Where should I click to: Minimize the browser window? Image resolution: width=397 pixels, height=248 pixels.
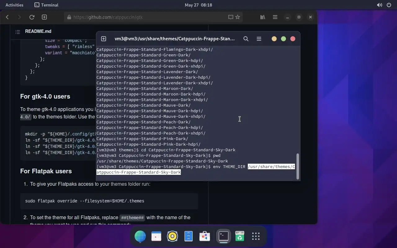tap(288, 17)
